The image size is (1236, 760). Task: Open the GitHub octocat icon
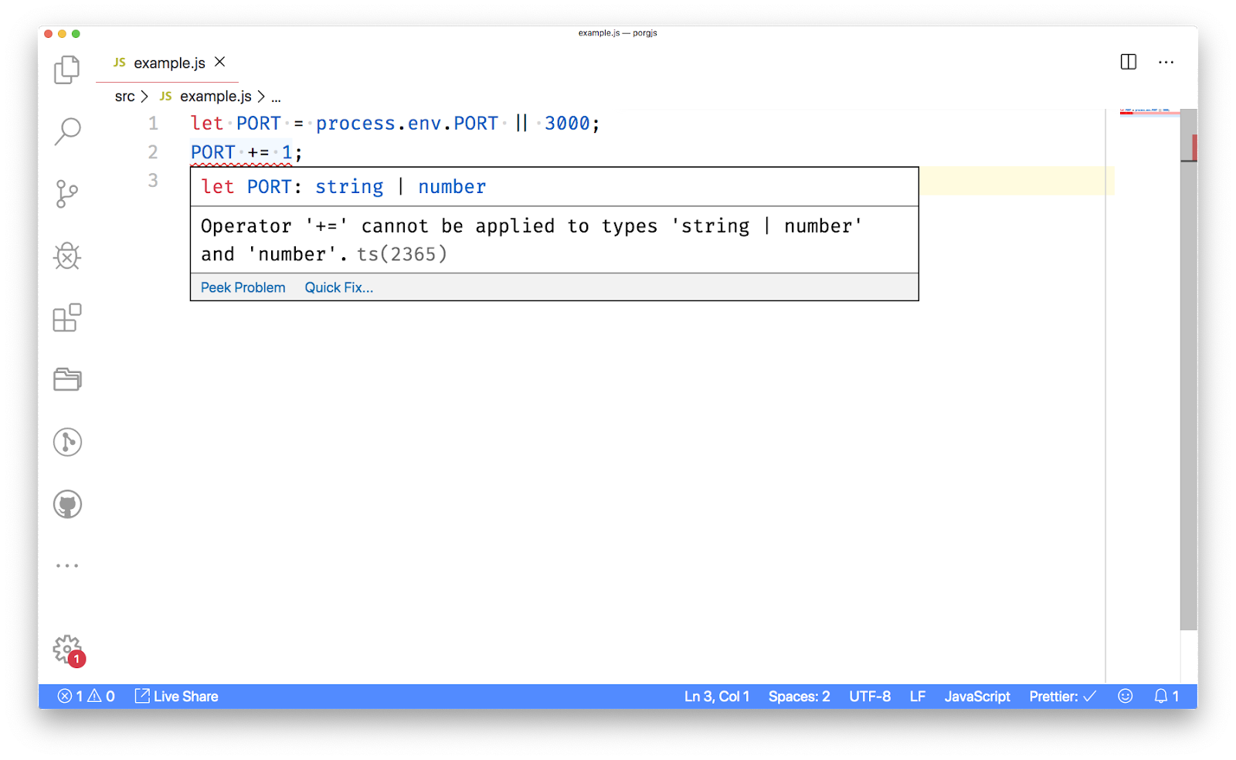coord(67,504)
